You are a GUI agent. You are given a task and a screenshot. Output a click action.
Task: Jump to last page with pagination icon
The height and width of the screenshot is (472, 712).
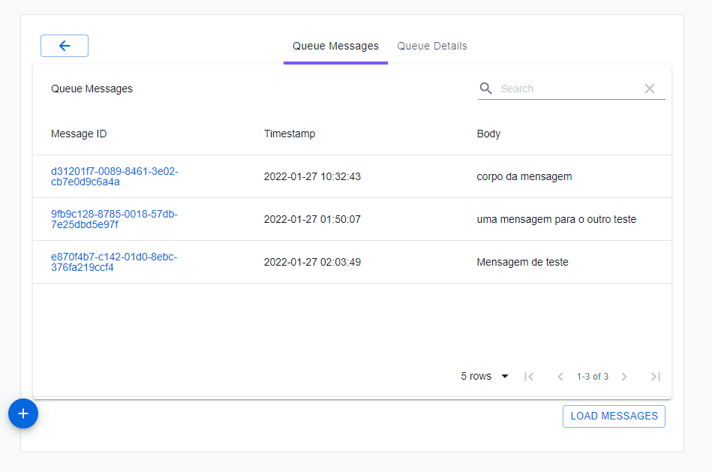coord(656,376)
